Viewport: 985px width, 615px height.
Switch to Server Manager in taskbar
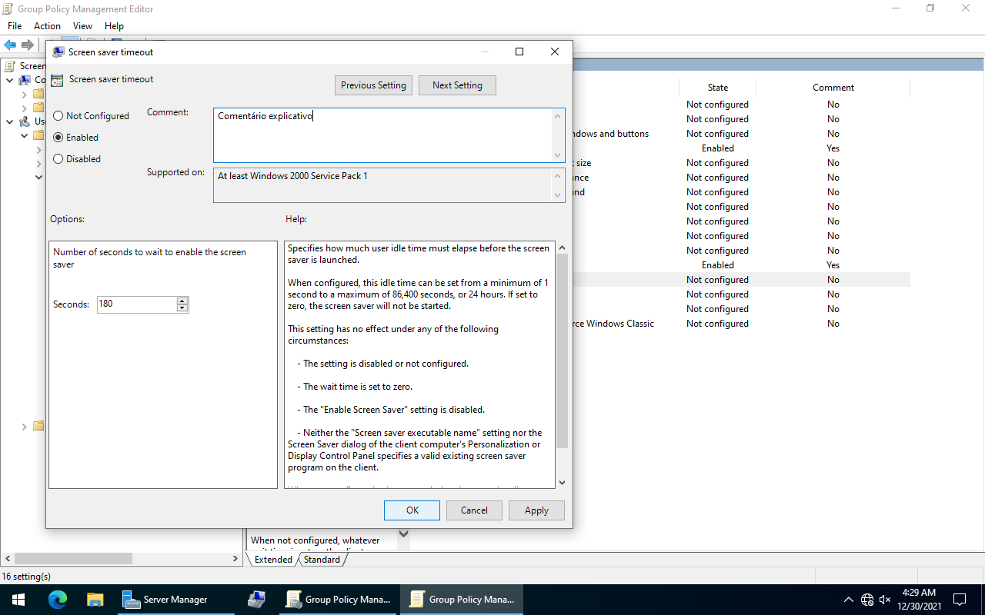(165, 600)
